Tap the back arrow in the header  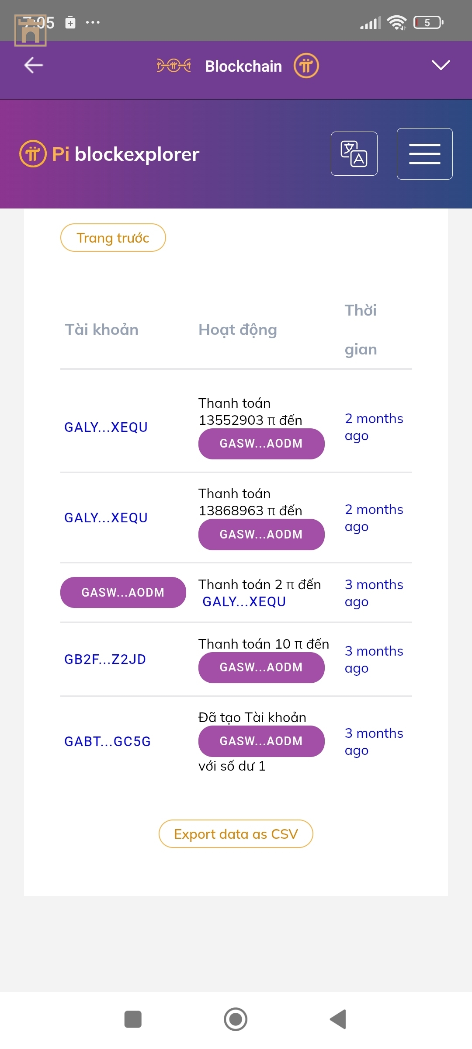pos(33,66)
